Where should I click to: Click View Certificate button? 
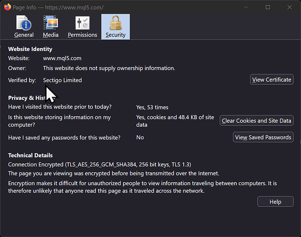[x=272, y=80]
